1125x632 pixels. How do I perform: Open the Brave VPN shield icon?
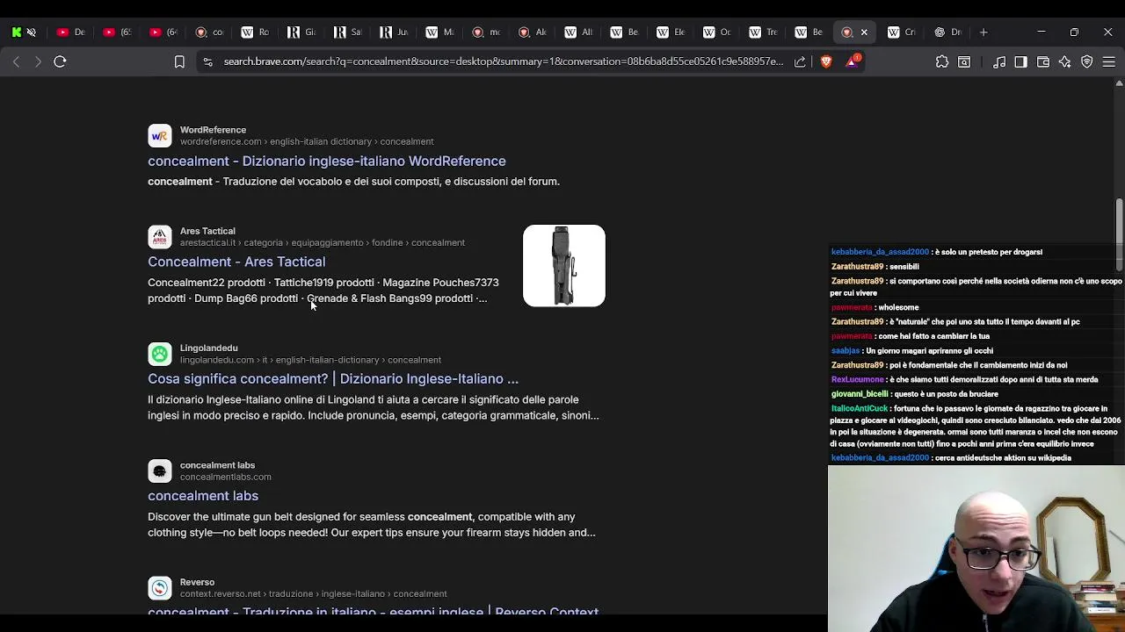[1087, 61]
